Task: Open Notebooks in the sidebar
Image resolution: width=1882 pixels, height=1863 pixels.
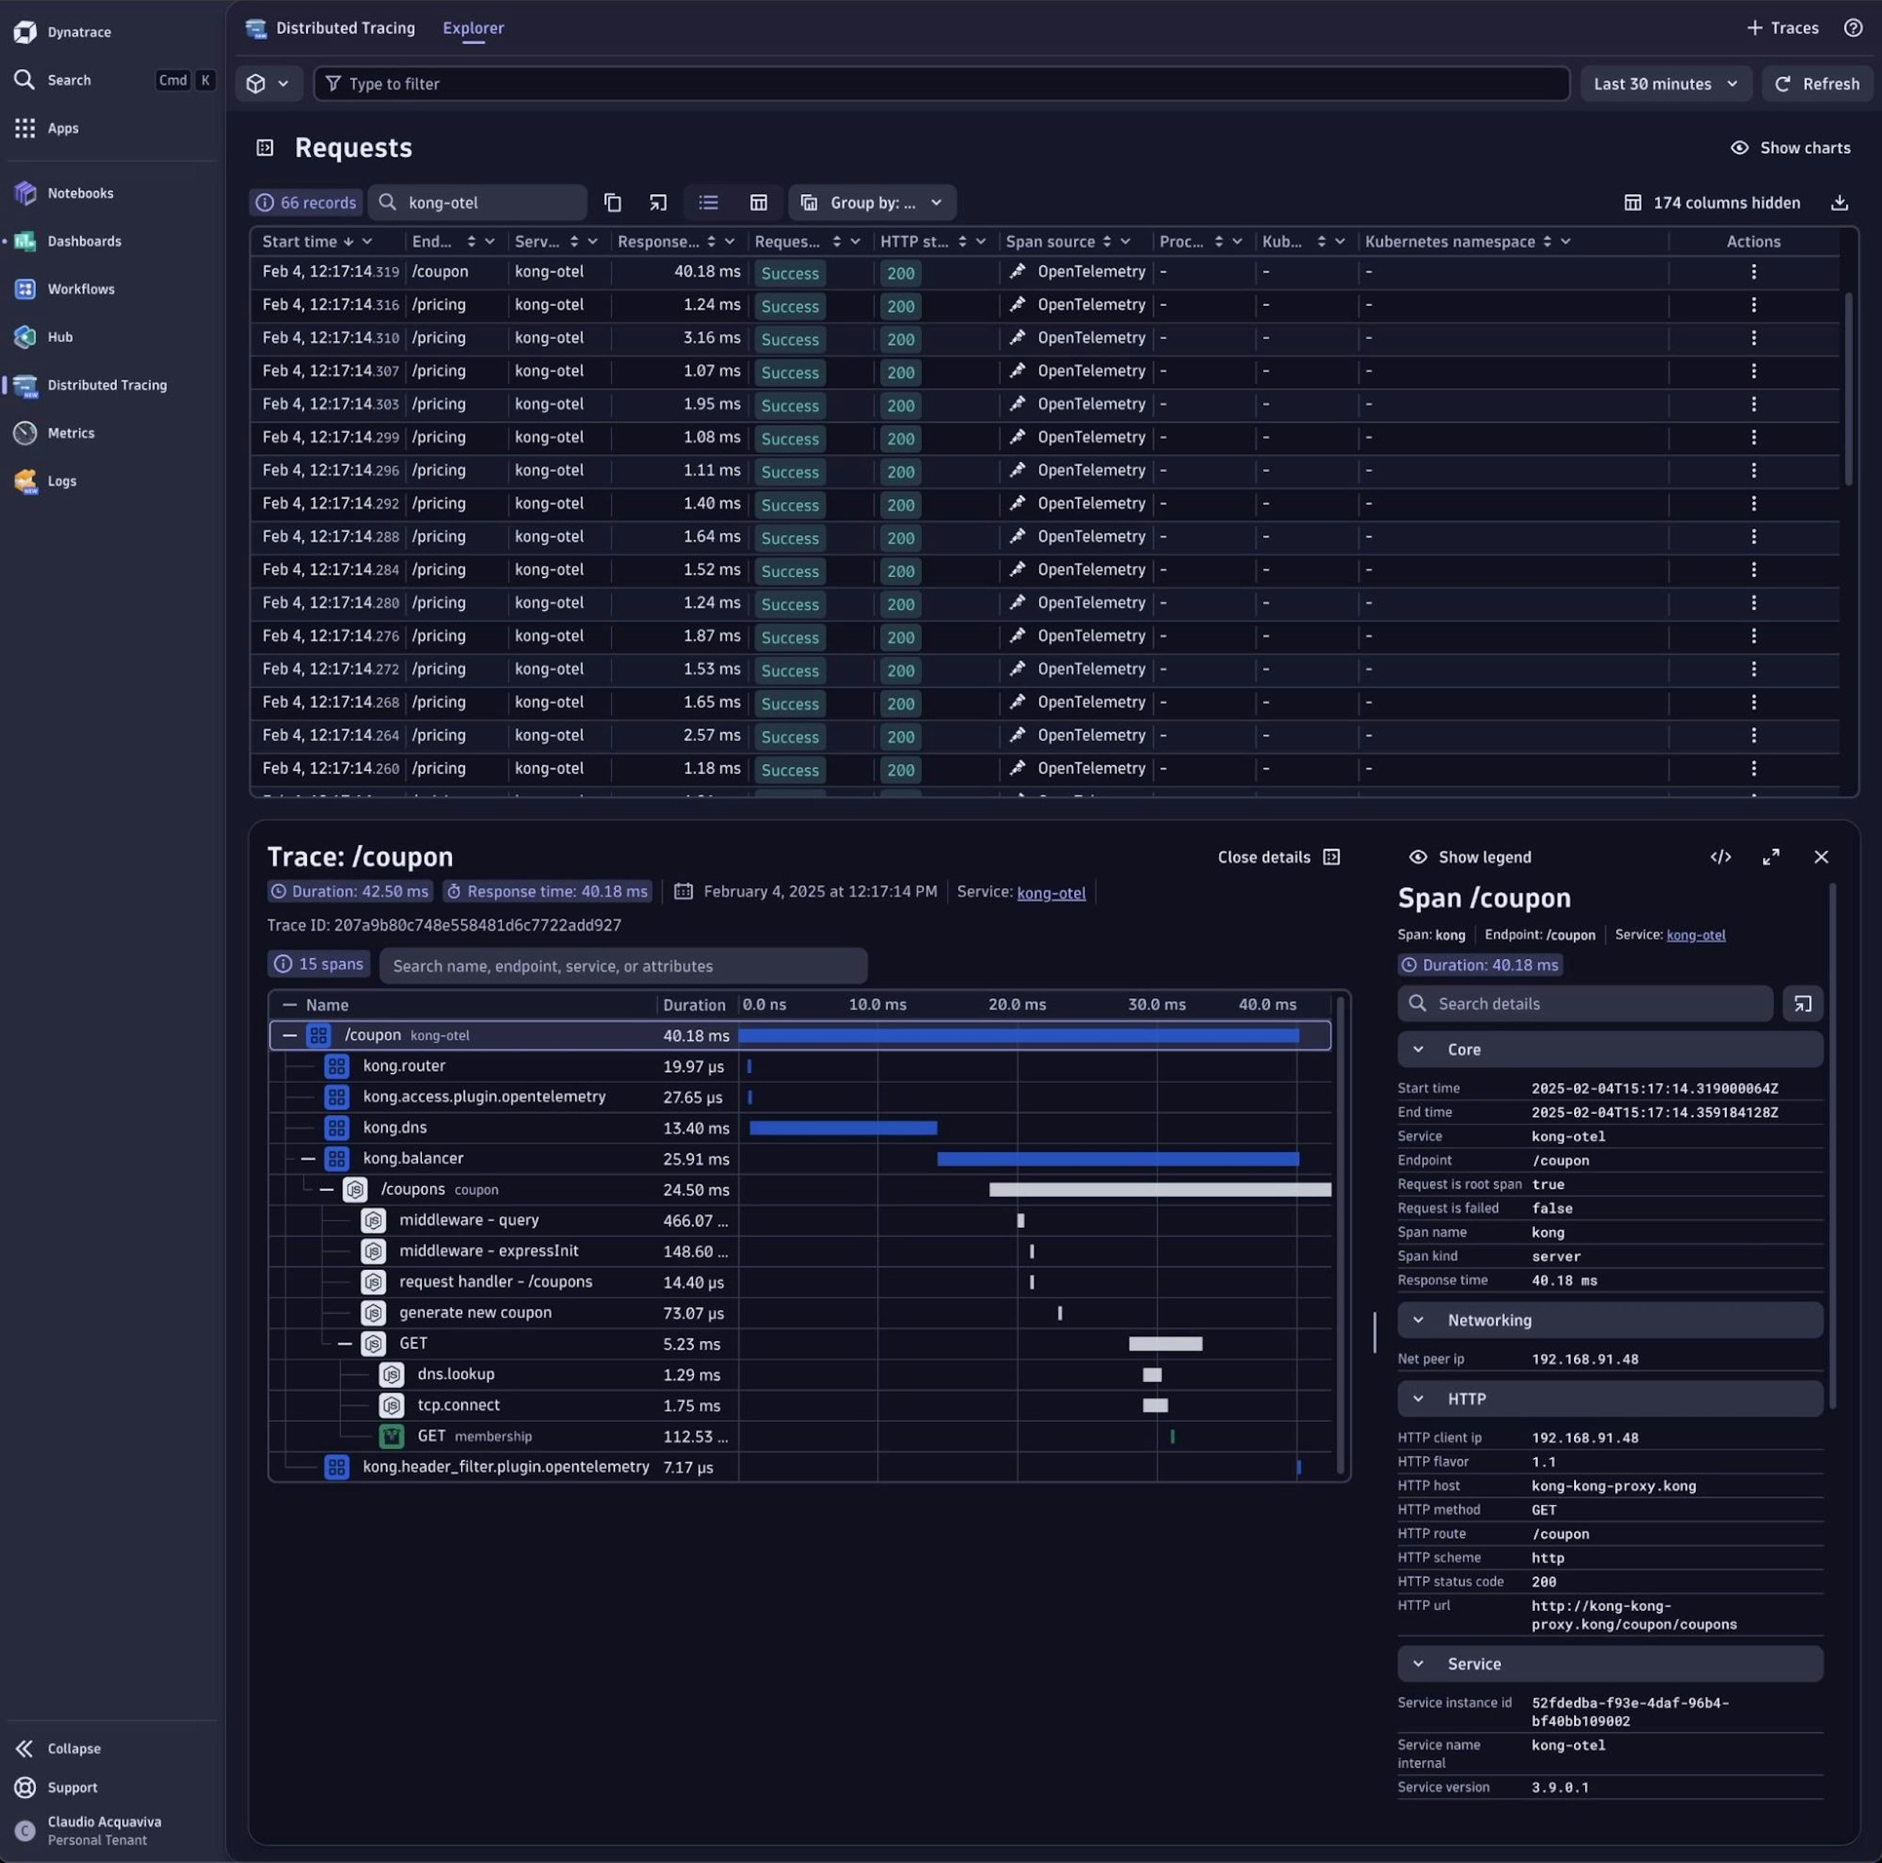Action: 80,193
